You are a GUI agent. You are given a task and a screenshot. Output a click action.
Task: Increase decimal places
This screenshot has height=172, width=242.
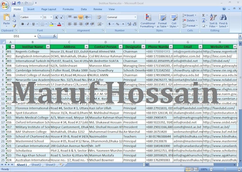click(x=129, y=24)
